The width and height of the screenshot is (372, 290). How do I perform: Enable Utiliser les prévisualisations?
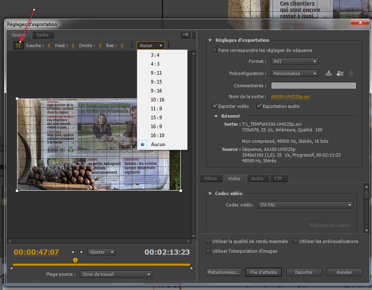coord(295,241)
